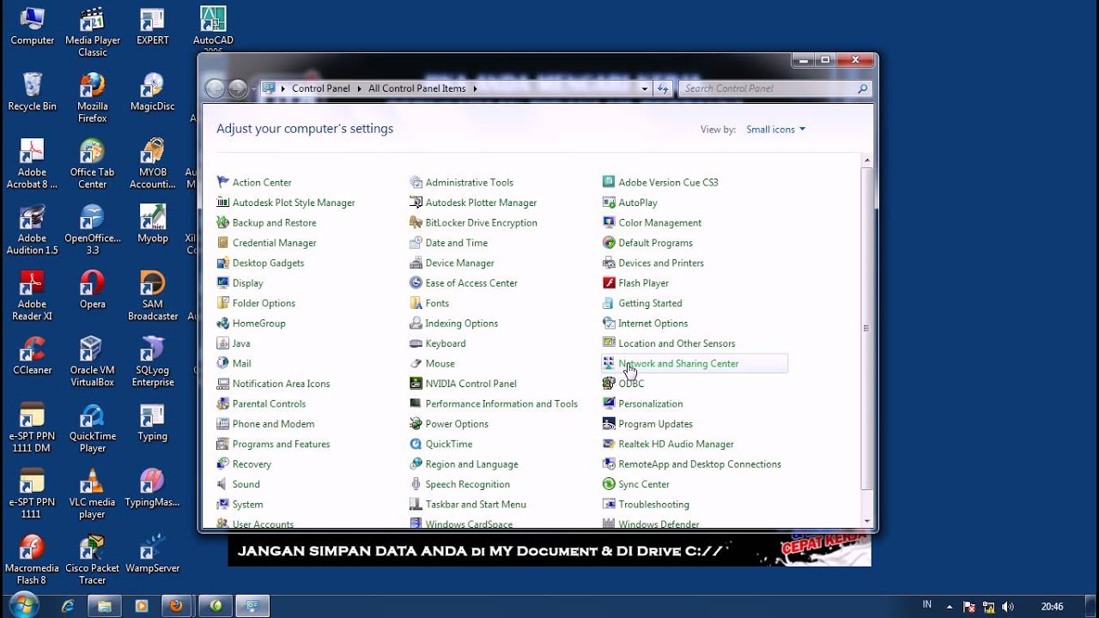Viewport: 1099px width, 618px height.
Task: Click in the Search Control Panel box
Action: [x=768, y=88]
